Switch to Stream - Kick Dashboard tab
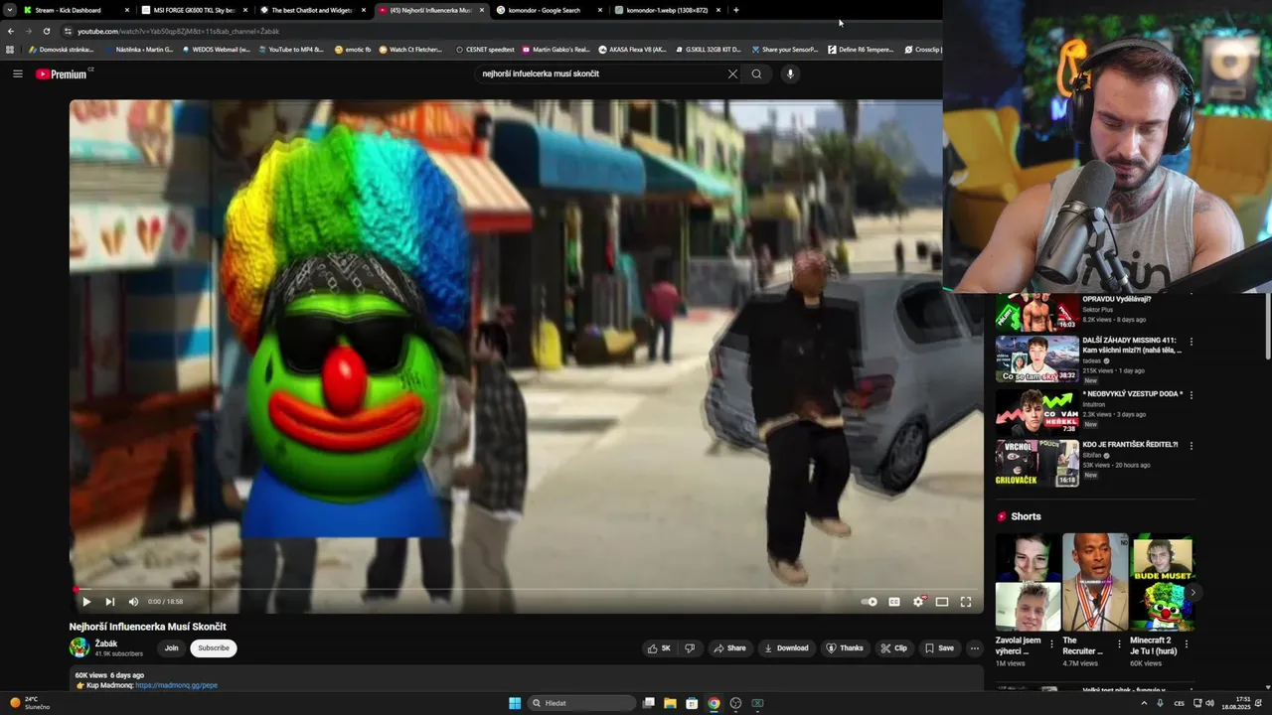 78,10
